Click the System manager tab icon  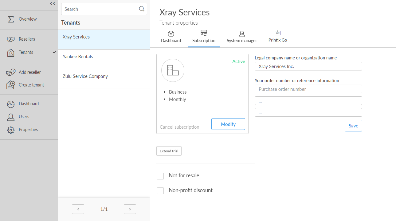(242, 34)
